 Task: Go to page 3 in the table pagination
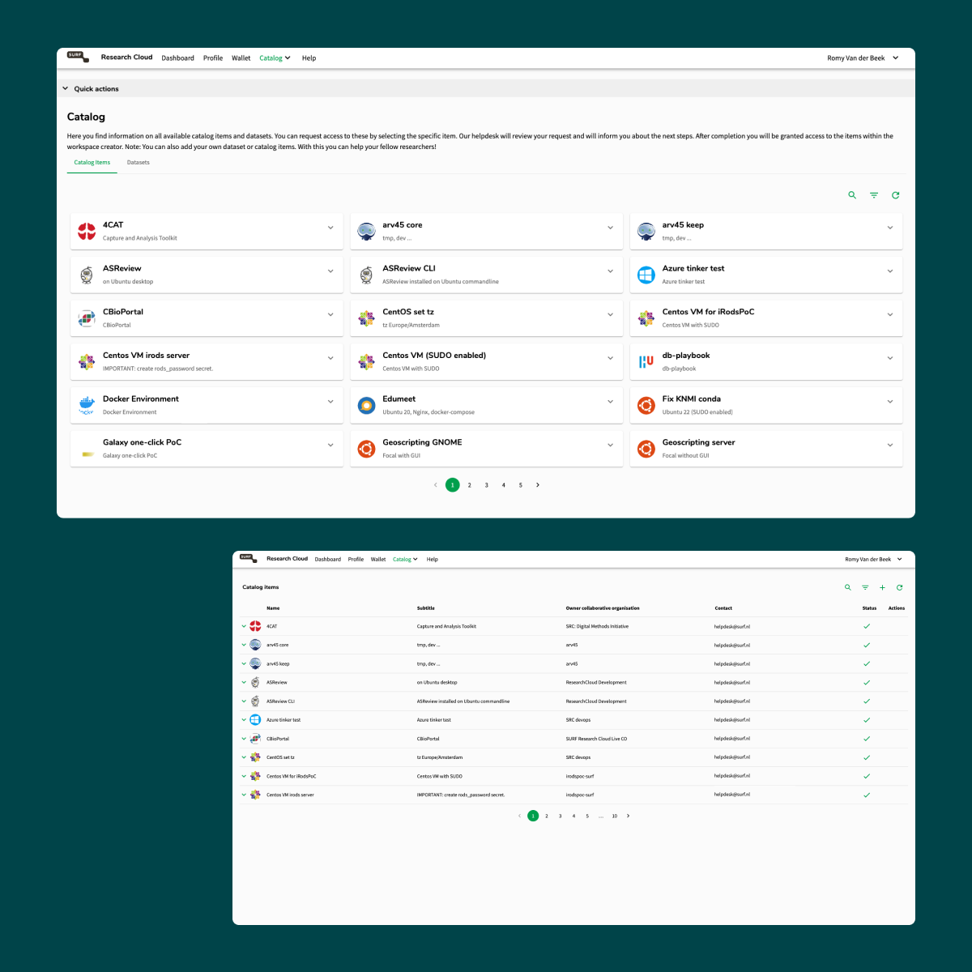coord(561,816)
